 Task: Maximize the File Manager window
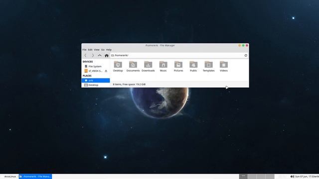click(243, 45)
